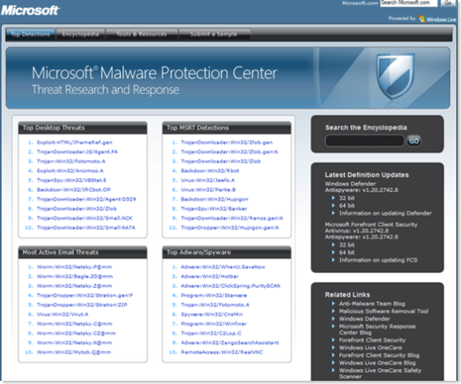Screen dimensions: 461x384
Task: Open Windows Live OneCare Safety Scanner link
Action: pos(380,374)
